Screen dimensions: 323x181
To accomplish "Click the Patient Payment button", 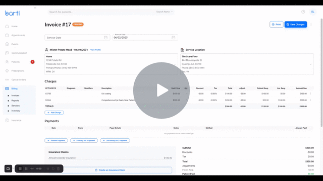I will point(56,141).
